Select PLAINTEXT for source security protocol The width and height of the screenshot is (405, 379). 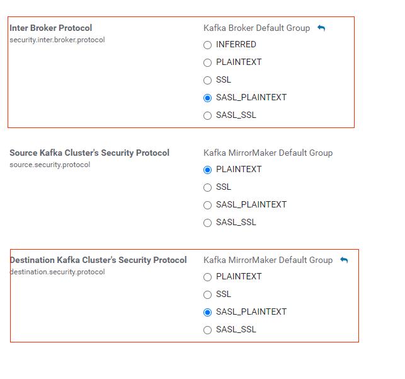(x=207, y=170)
